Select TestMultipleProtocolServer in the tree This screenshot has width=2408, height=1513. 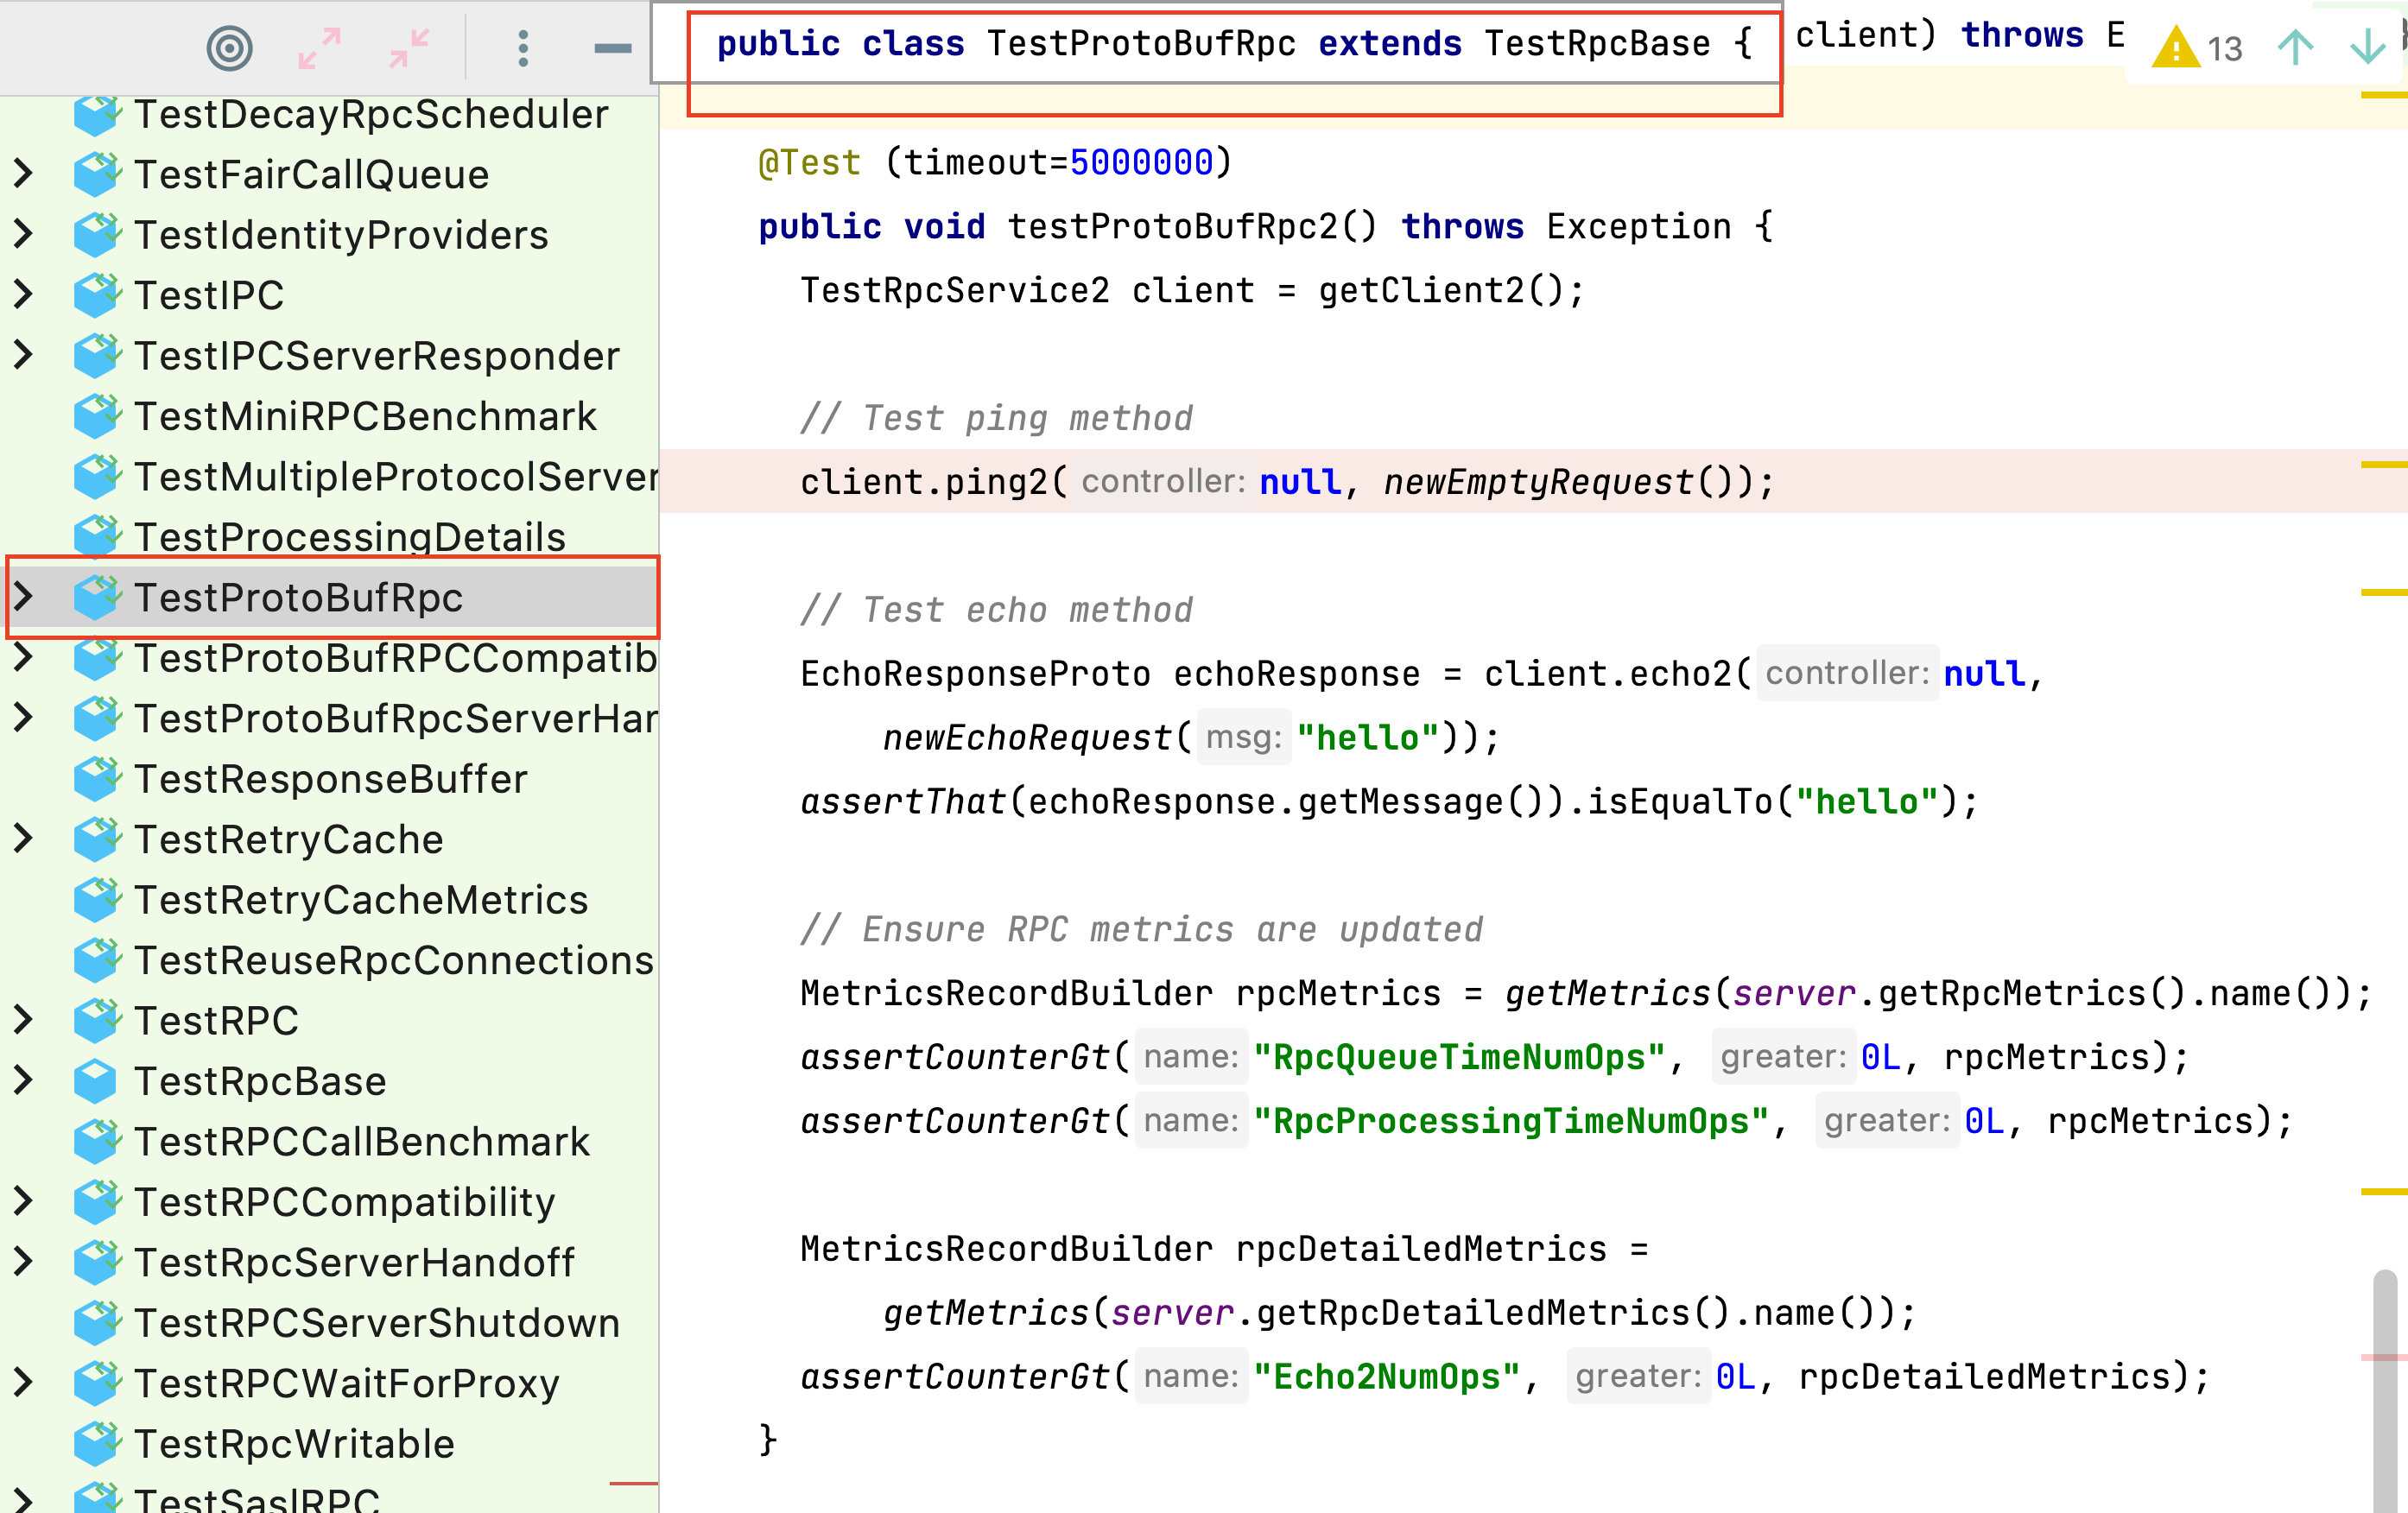396,477
